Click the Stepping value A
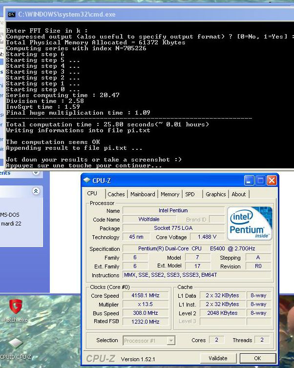 tap(258, 257)
